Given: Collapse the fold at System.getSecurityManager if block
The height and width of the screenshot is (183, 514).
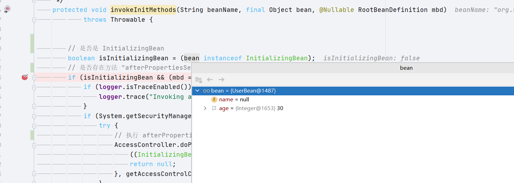Looking at the screenshot, I should pyautogui.click(x=34, y=116).
